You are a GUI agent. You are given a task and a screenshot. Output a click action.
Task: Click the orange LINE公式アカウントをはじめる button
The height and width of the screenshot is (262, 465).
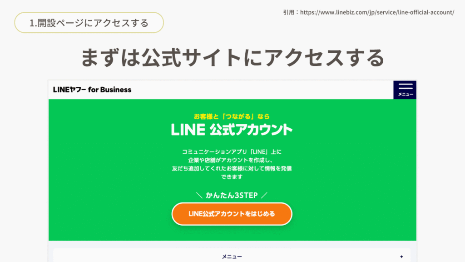(x=232, y=214)
